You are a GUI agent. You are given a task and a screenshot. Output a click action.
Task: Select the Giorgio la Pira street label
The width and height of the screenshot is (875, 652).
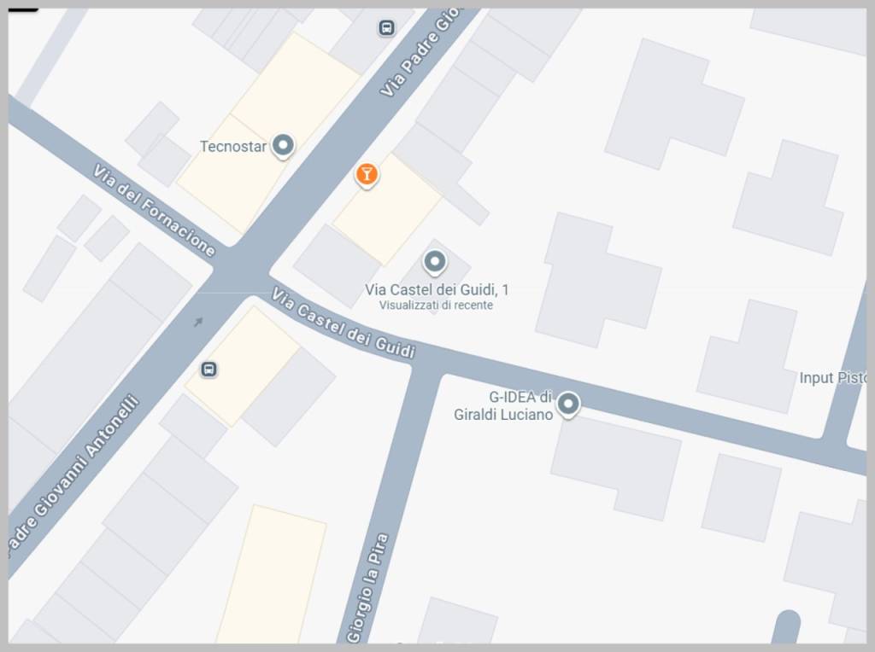(x=367, y=589)
